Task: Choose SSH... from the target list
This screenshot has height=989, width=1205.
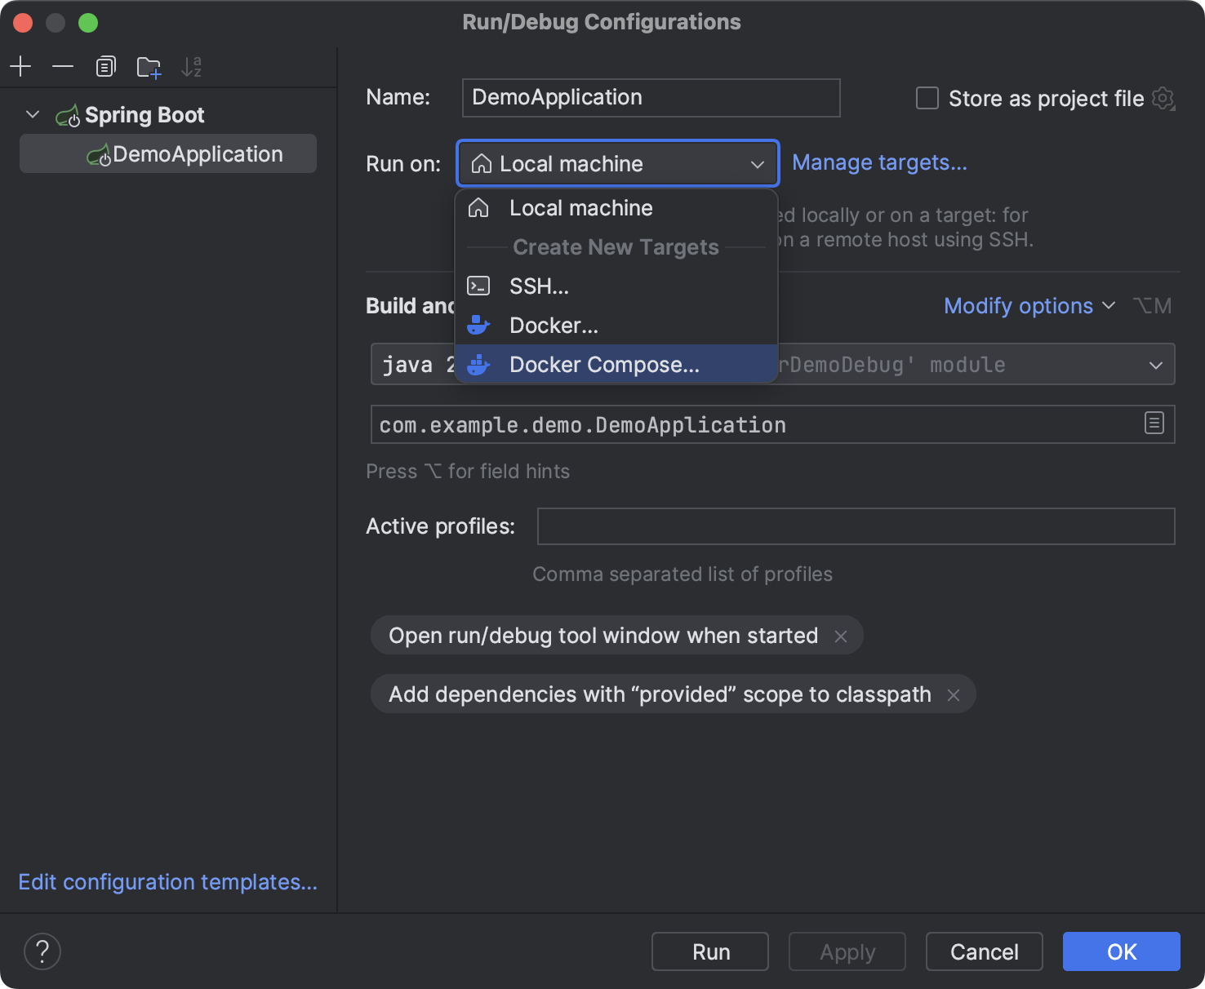Action: 539,286
